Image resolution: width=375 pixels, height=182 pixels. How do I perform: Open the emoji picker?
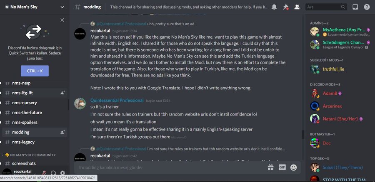(293, 167)
